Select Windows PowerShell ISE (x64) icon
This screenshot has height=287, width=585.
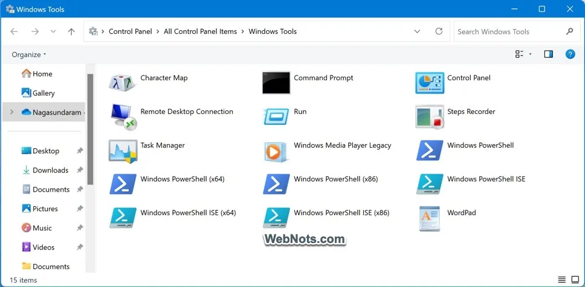click(123, 218)
